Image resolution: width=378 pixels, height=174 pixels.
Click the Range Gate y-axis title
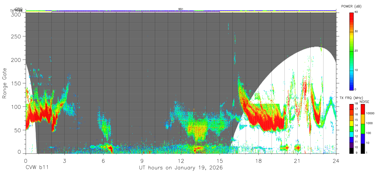(x=5, y=83)
